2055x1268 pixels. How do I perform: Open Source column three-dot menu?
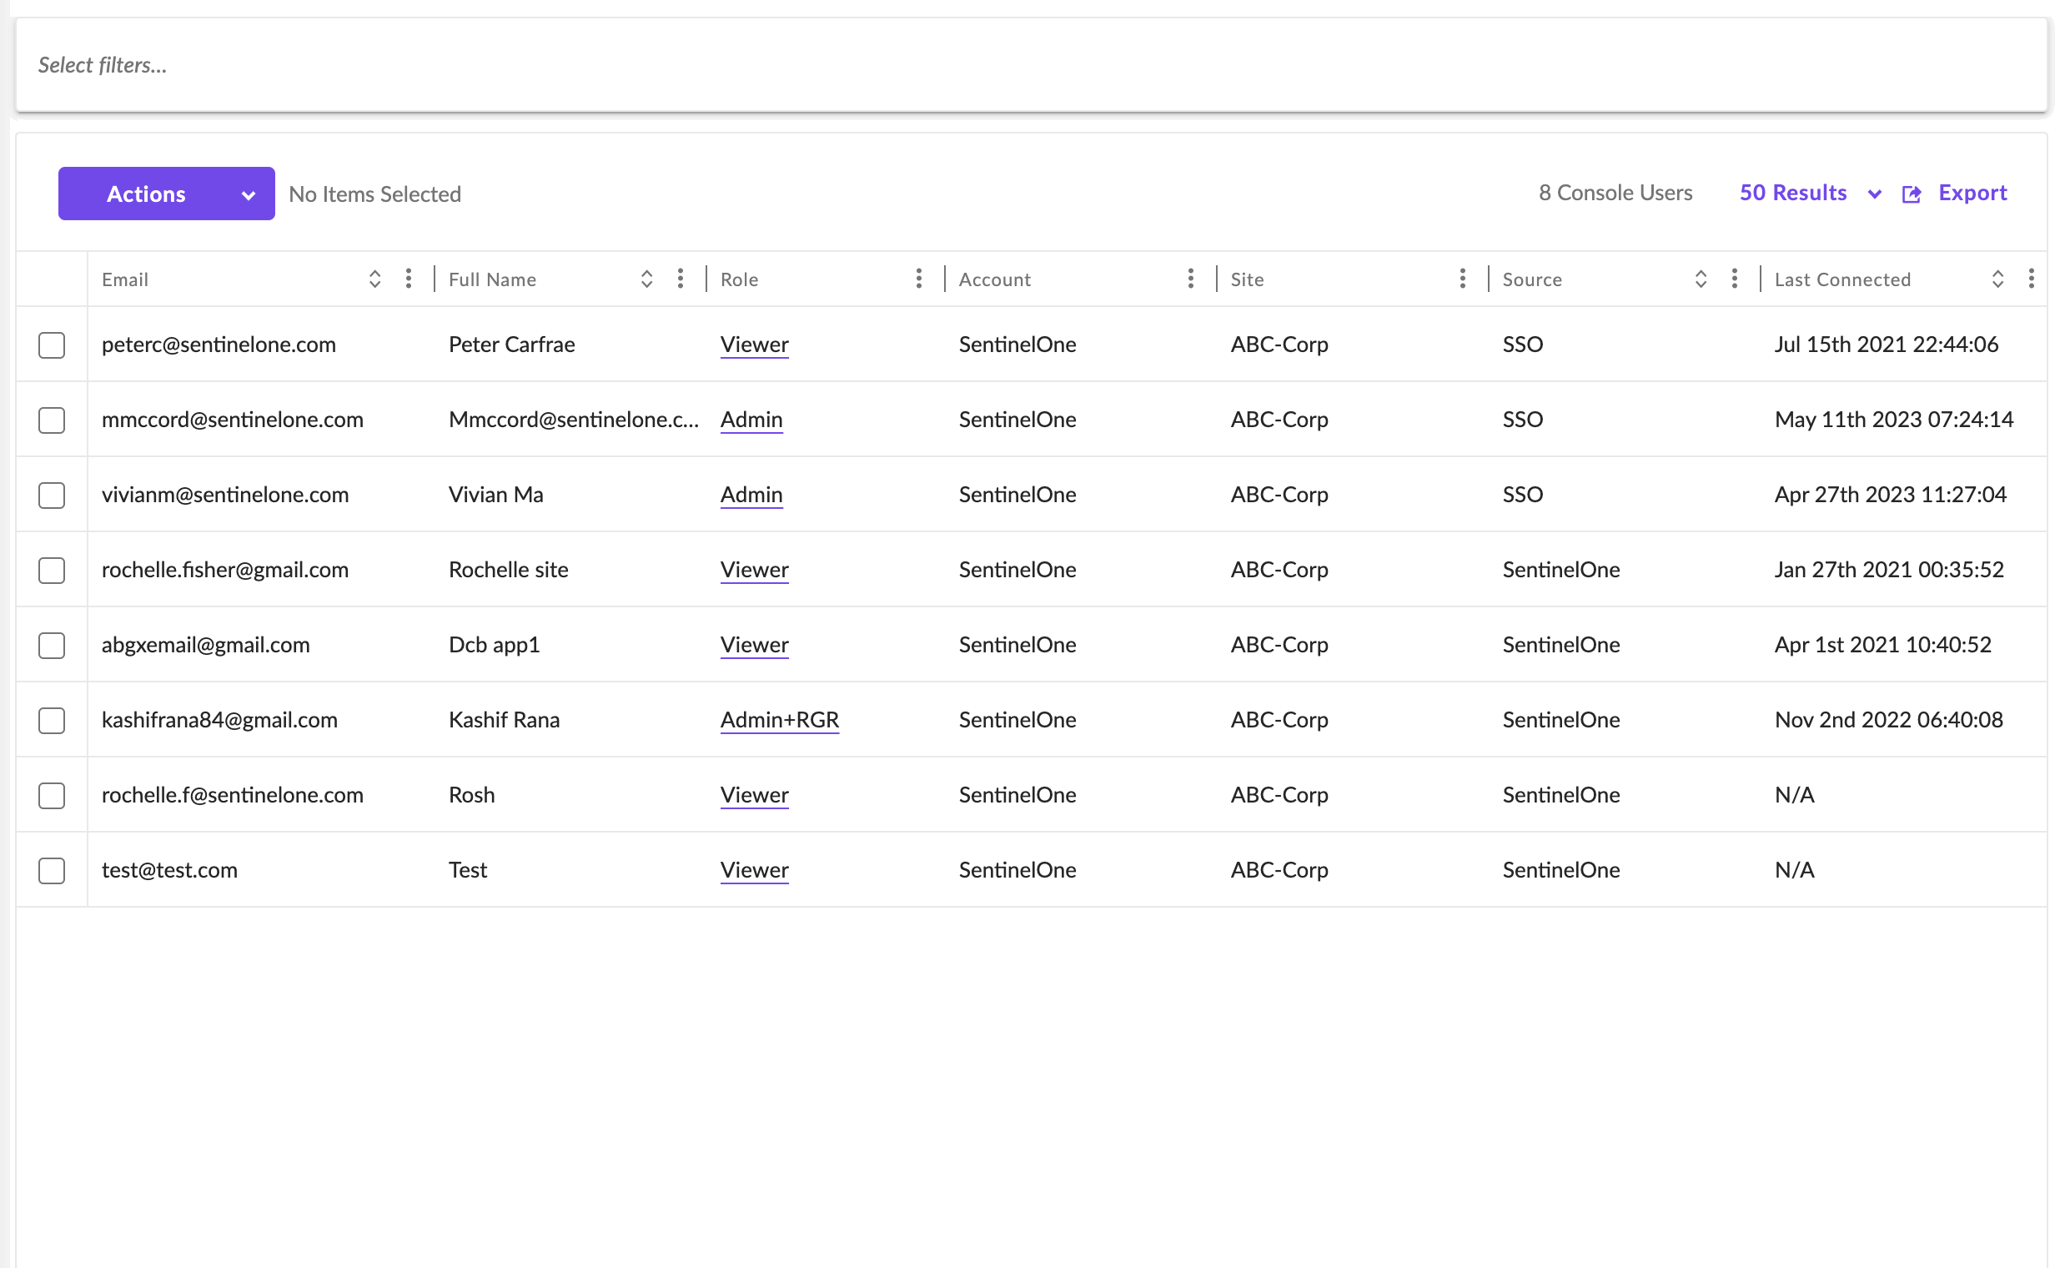pos(1734,279)
